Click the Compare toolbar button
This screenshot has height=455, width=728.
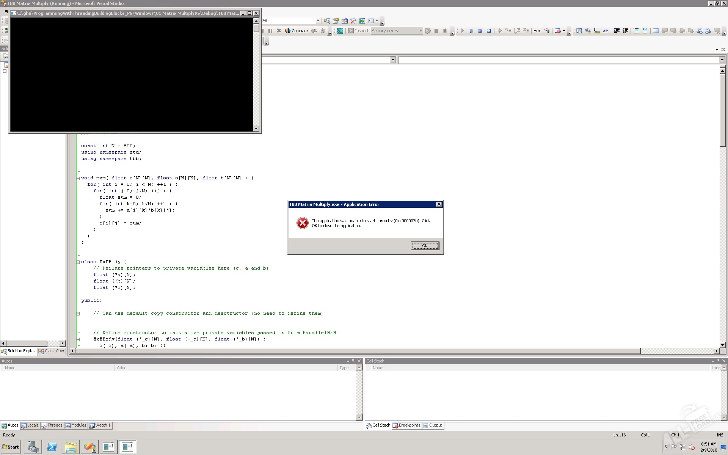[297, 31]
